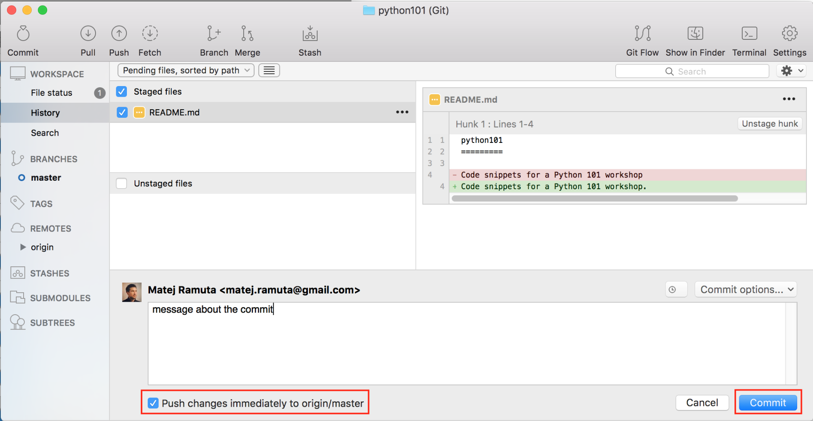
Task: Open repository Settings gear
Action: point(789,34)
